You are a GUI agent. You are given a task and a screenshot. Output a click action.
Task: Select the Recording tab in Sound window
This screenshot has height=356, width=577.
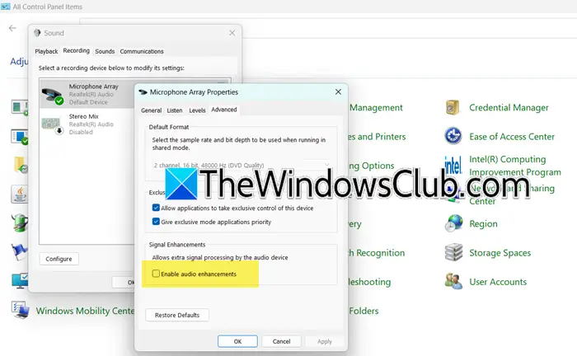(x=76, y=50)
